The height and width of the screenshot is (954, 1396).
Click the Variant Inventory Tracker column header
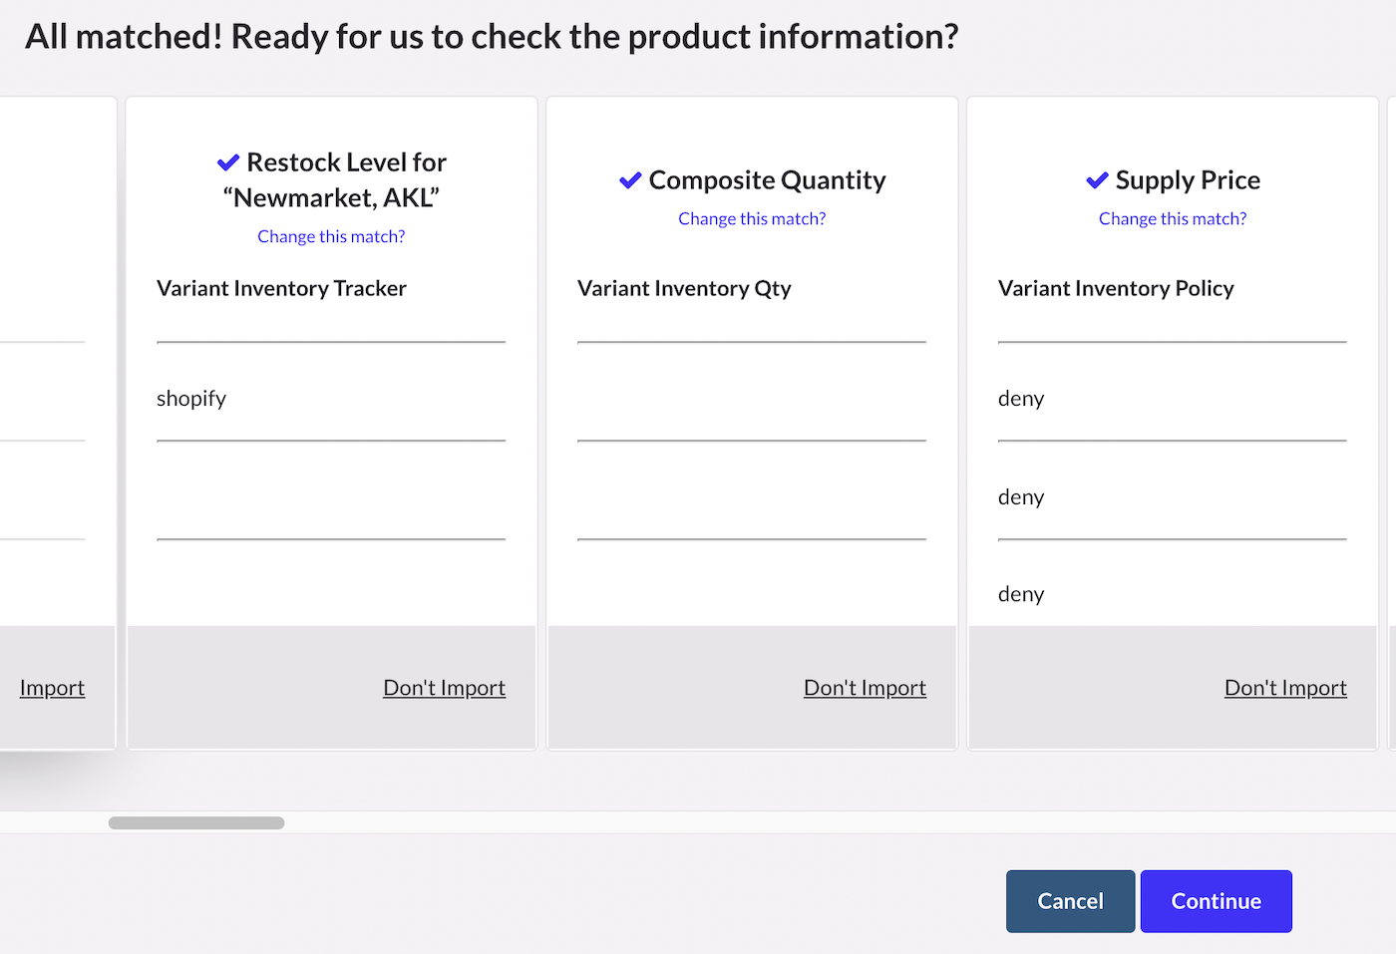pyautogui.click(x=281, y=288)
